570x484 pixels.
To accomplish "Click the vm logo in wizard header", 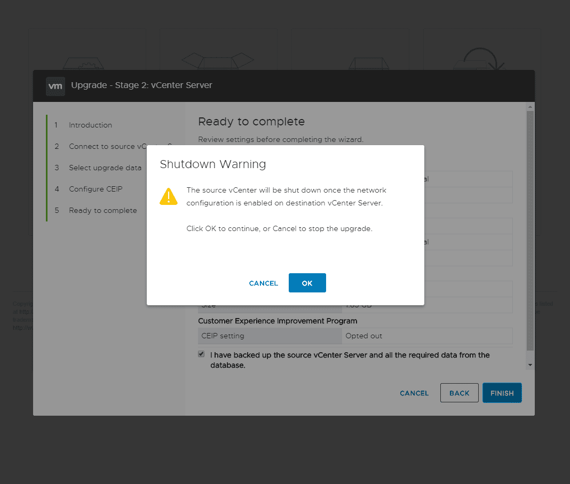I will 56,86.
